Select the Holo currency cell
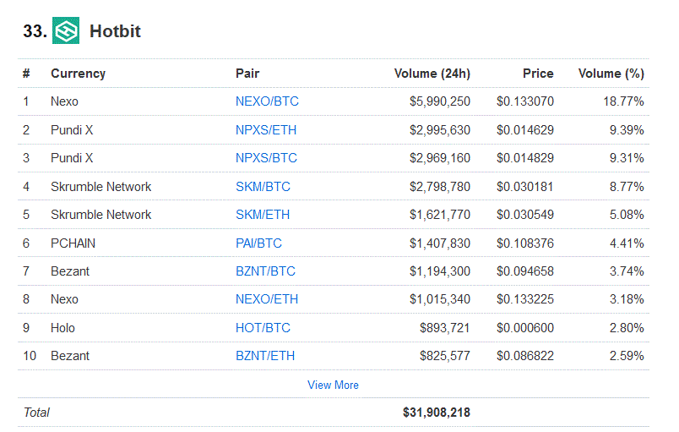 (62, 328)
